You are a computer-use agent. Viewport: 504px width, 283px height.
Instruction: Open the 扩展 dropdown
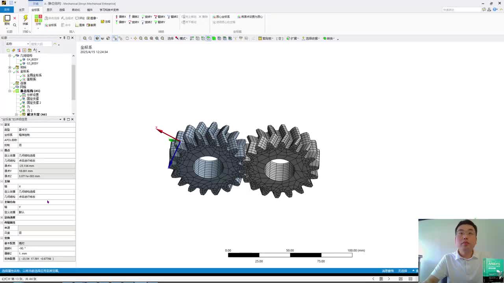click(292, 39)
